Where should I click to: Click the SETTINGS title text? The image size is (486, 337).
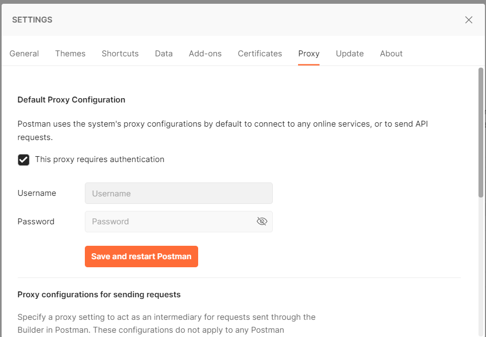point(32,20)
